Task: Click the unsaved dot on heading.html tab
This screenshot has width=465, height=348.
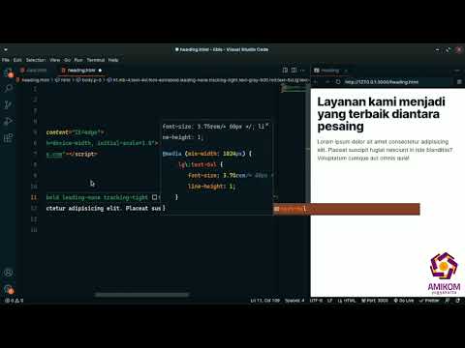Action: pos(100,71)
